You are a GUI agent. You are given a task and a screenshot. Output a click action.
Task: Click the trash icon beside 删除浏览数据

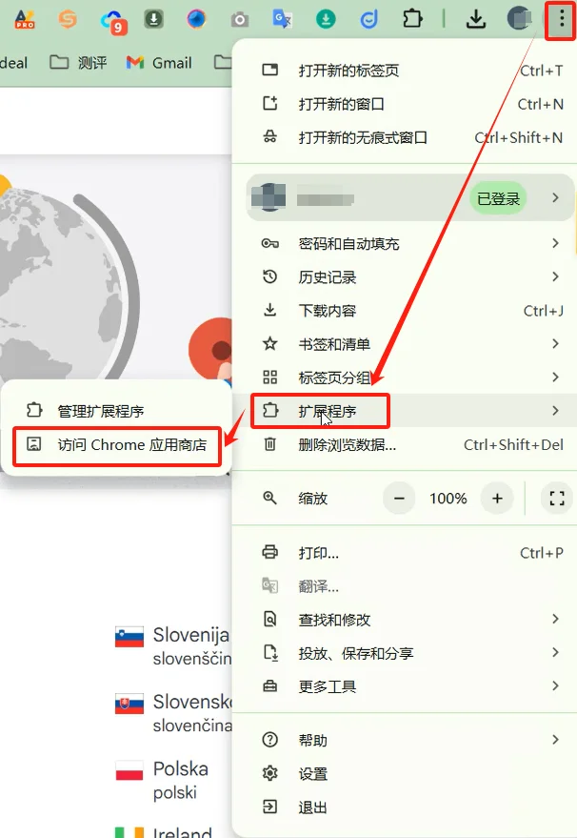(270, 444)
